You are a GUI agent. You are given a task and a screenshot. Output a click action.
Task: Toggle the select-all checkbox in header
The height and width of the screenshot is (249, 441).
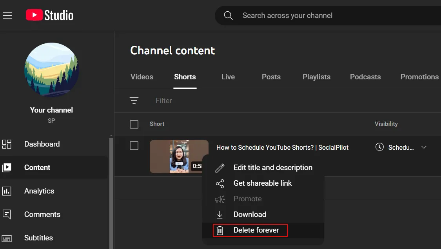point(134,124)
